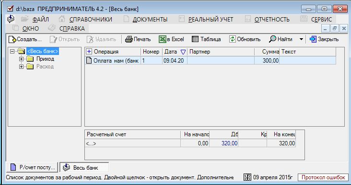Click the Сумма column header

267,52
